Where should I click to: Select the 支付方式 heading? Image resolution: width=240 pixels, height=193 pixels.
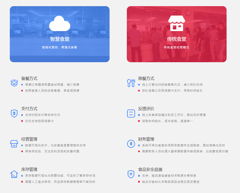click(x=29, y=109)
